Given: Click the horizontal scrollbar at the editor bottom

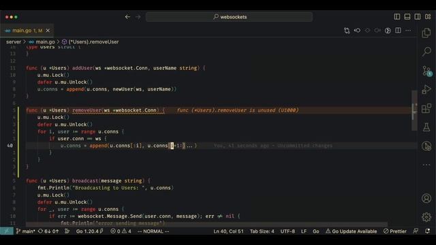Looking at the screenshot, I should pyautogui.click(x=206, y=224).
